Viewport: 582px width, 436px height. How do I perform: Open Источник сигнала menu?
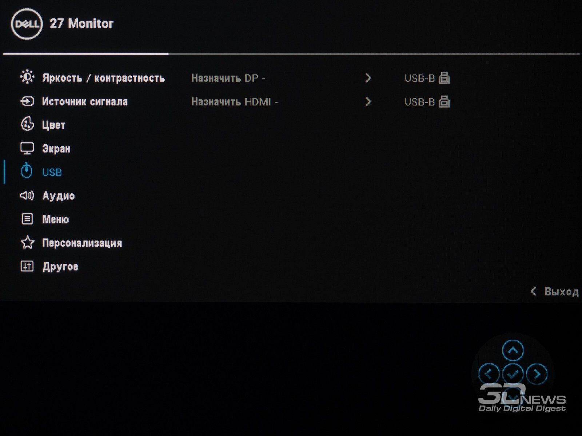85,101
